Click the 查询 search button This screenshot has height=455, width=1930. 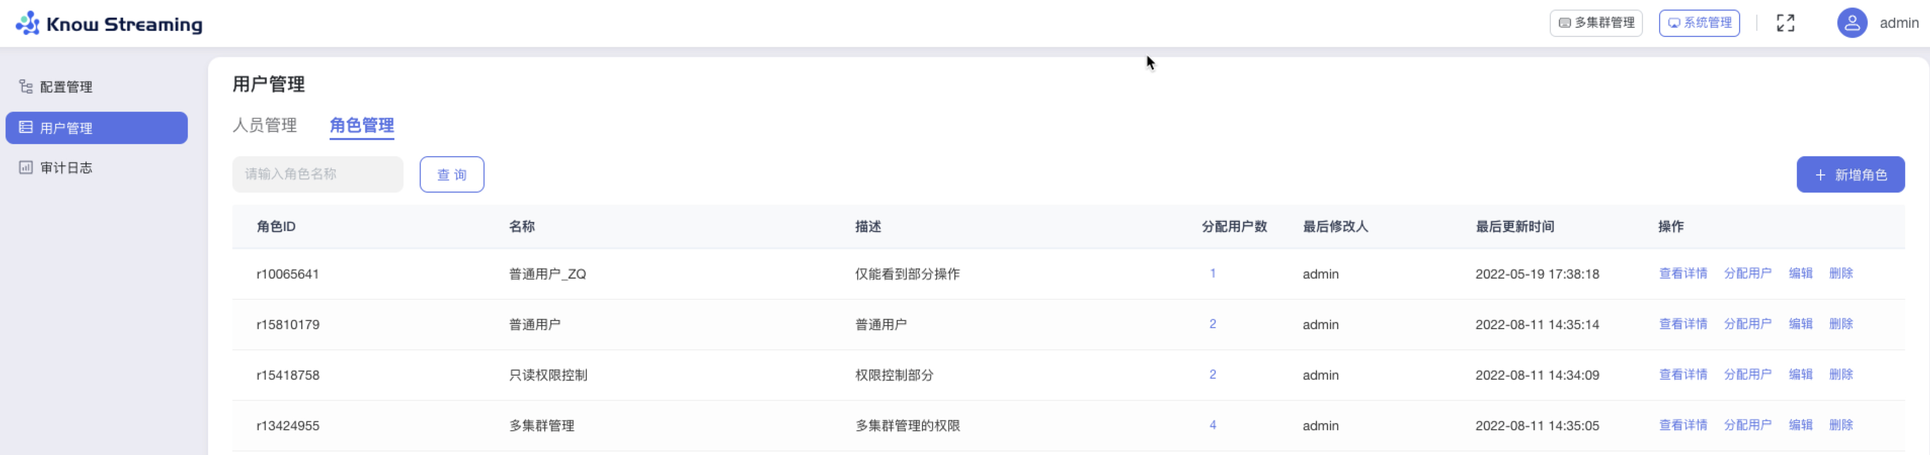[452, 174]
